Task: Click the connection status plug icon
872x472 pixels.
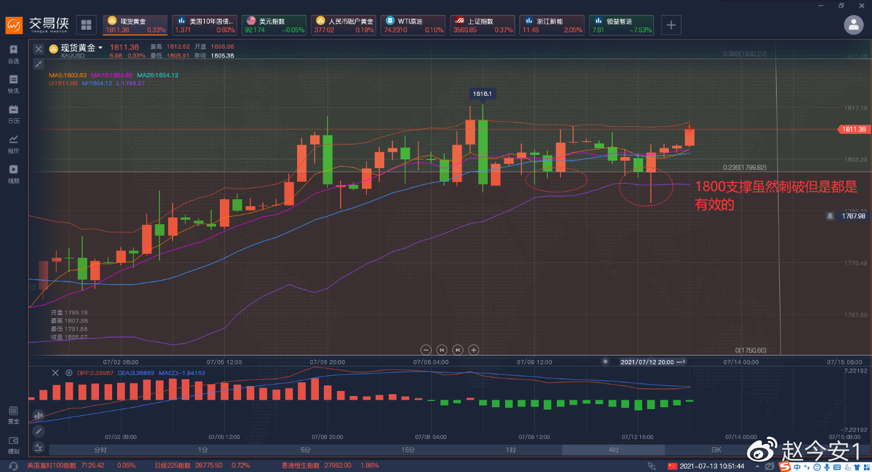Action: [652, 466]
